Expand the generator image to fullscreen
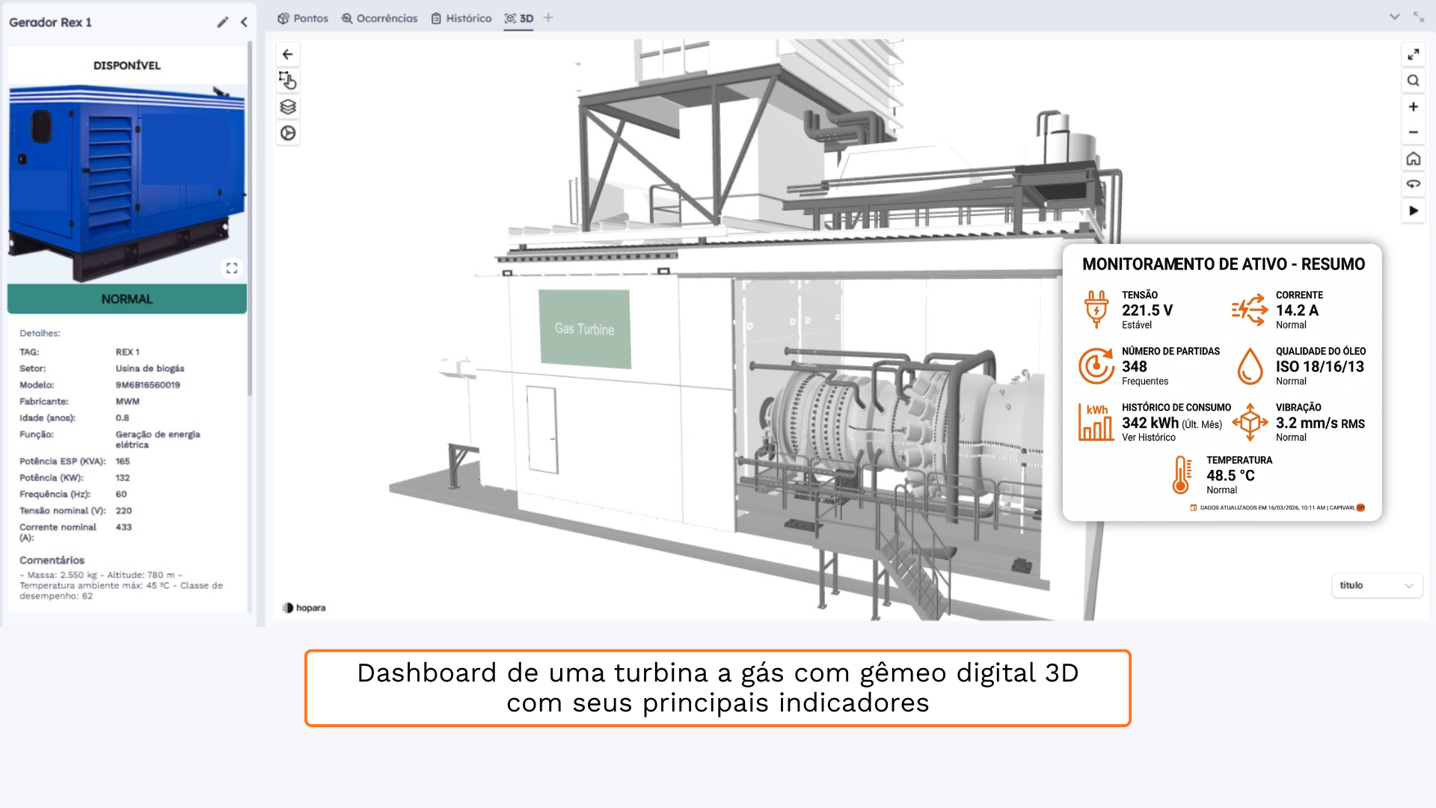Screen dimensions: 1436x808 click(x=232, y=267)
